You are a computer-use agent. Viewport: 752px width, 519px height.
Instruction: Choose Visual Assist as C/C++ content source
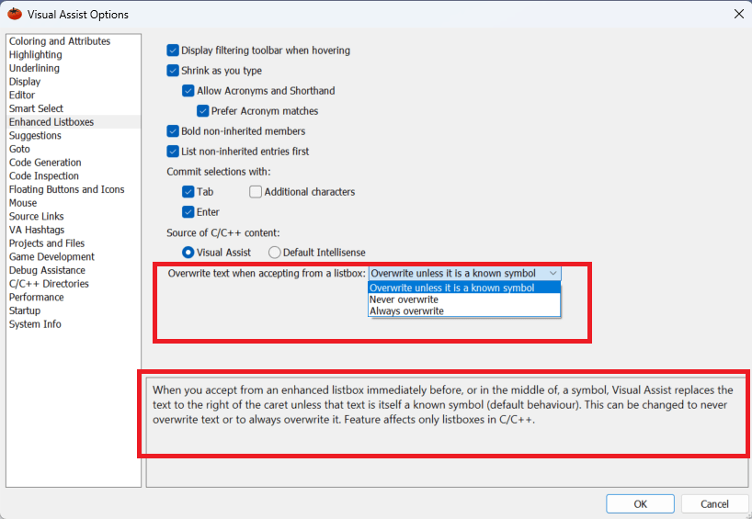188,253
